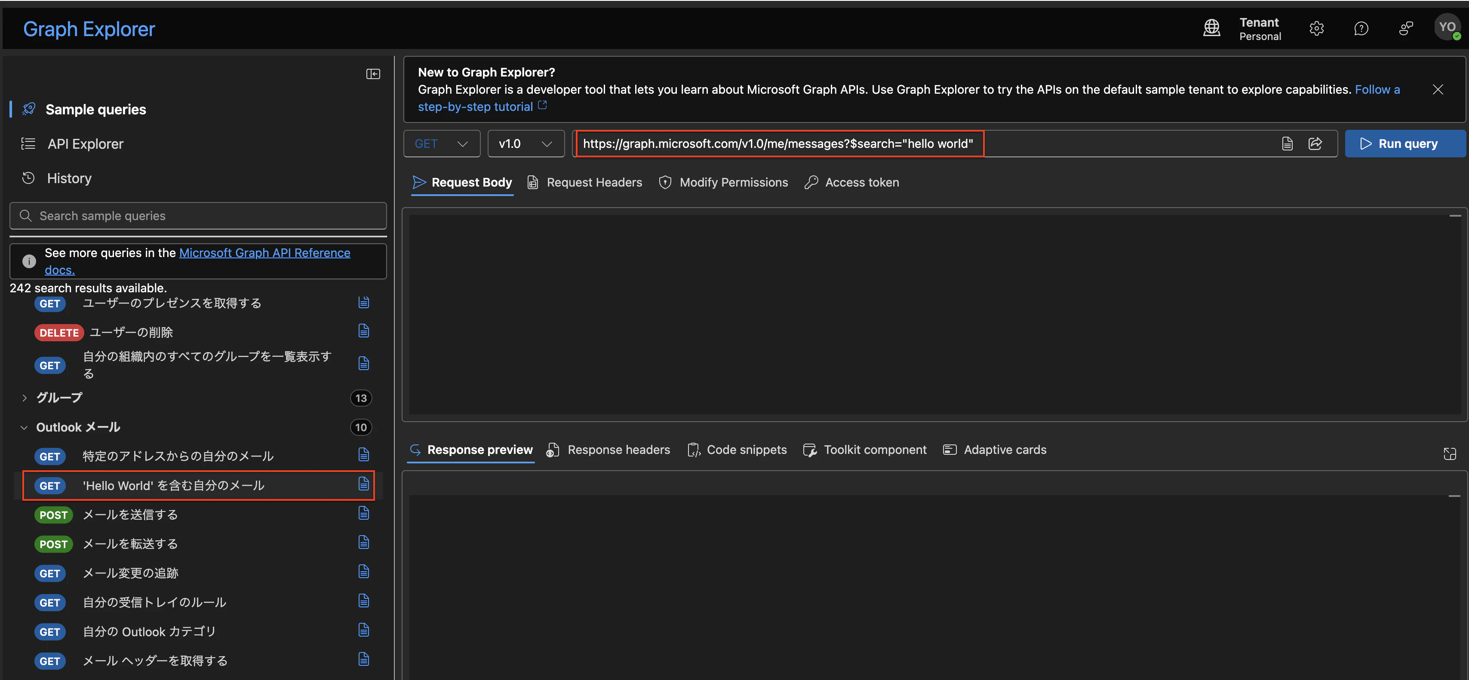The height and width of the screenshot is (680, 1469).
Task: Open the Toolkit component tab
Action: (x=864, y=450)
